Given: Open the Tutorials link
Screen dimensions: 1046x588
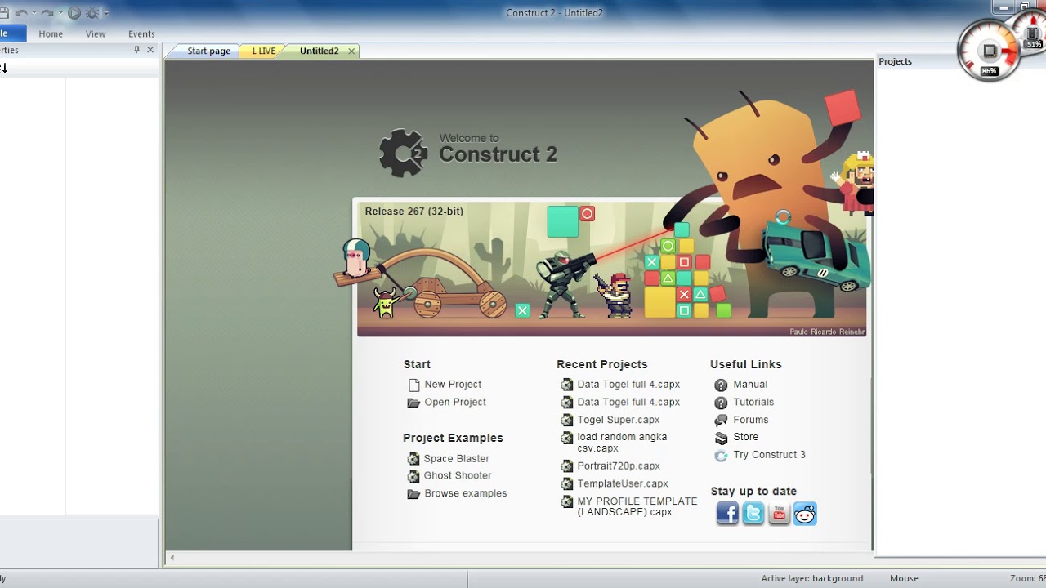Looking at the screenshot, I should pos(753,402).
